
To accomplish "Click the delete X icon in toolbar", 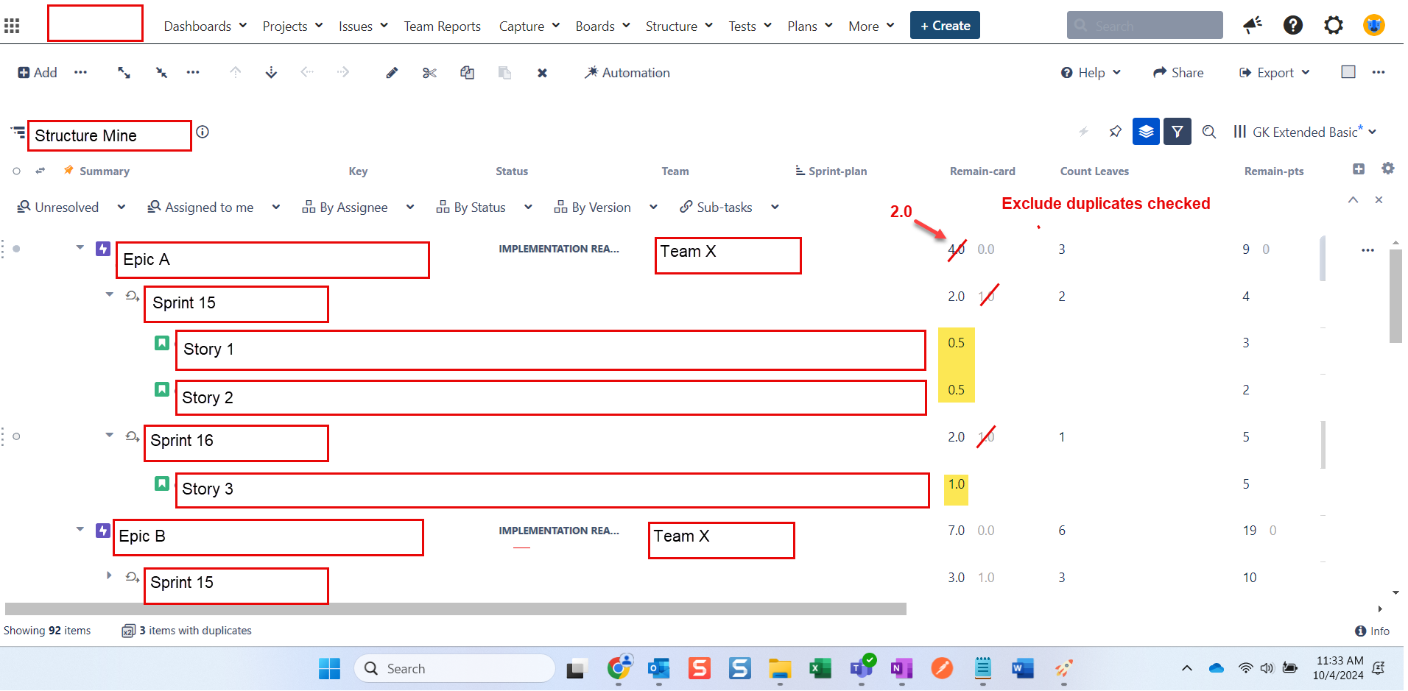I will tap(542, 73).
